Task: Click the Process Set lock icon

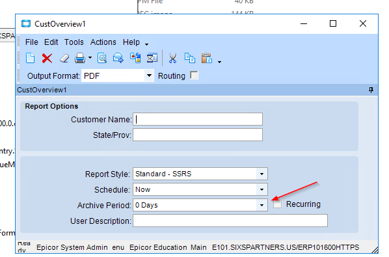Action: [135, 58]
